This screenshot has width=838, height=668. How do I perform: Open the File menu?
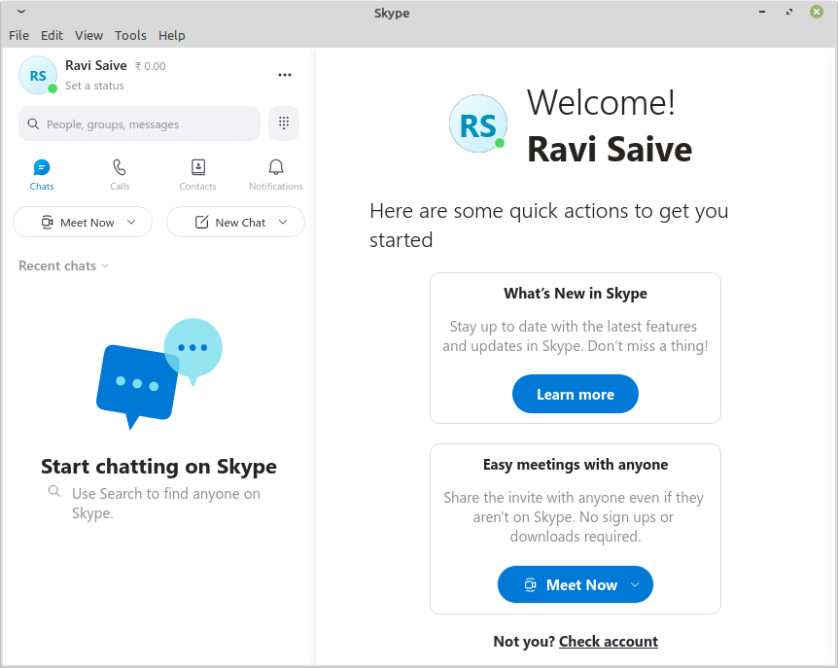point(18,35)
